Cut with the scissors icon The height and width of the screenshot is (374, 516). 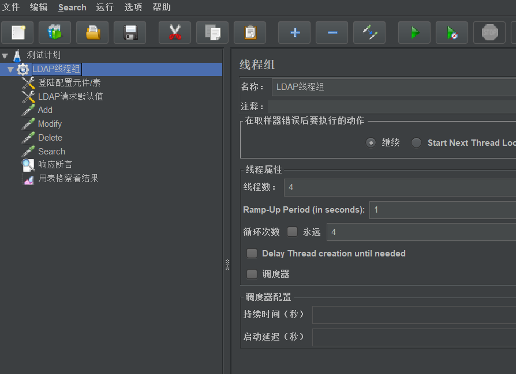175,32
